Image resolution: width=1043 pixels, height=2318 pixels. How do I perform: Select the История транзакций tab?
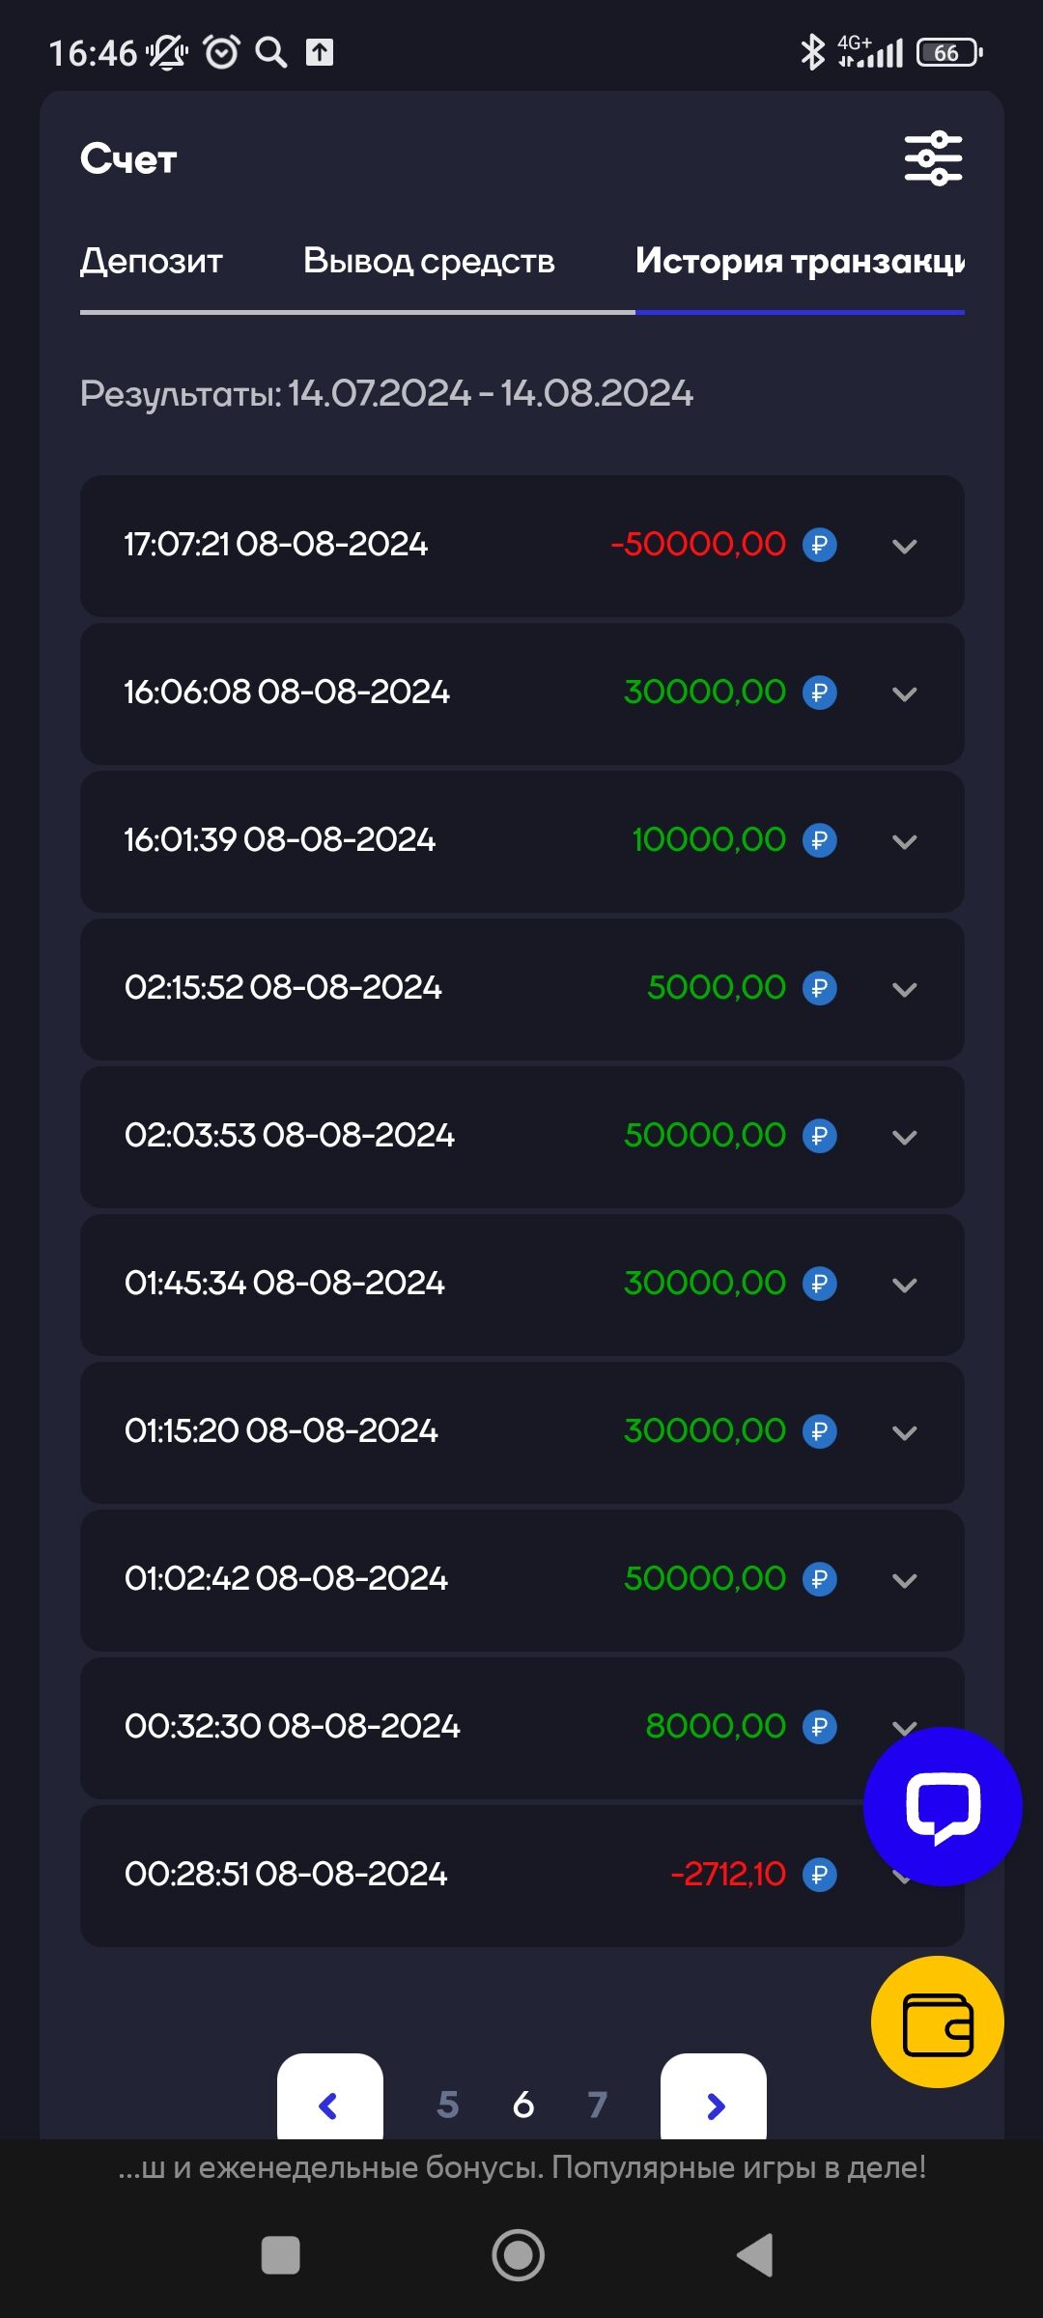[x=800, y=261]
